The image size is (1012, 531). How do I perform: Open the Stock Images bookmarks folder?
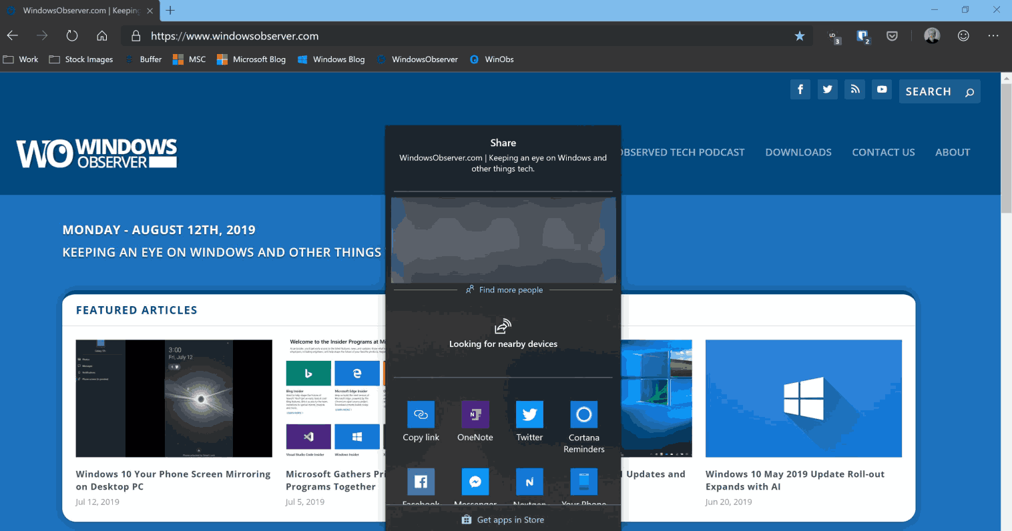[x=81, y=59]
